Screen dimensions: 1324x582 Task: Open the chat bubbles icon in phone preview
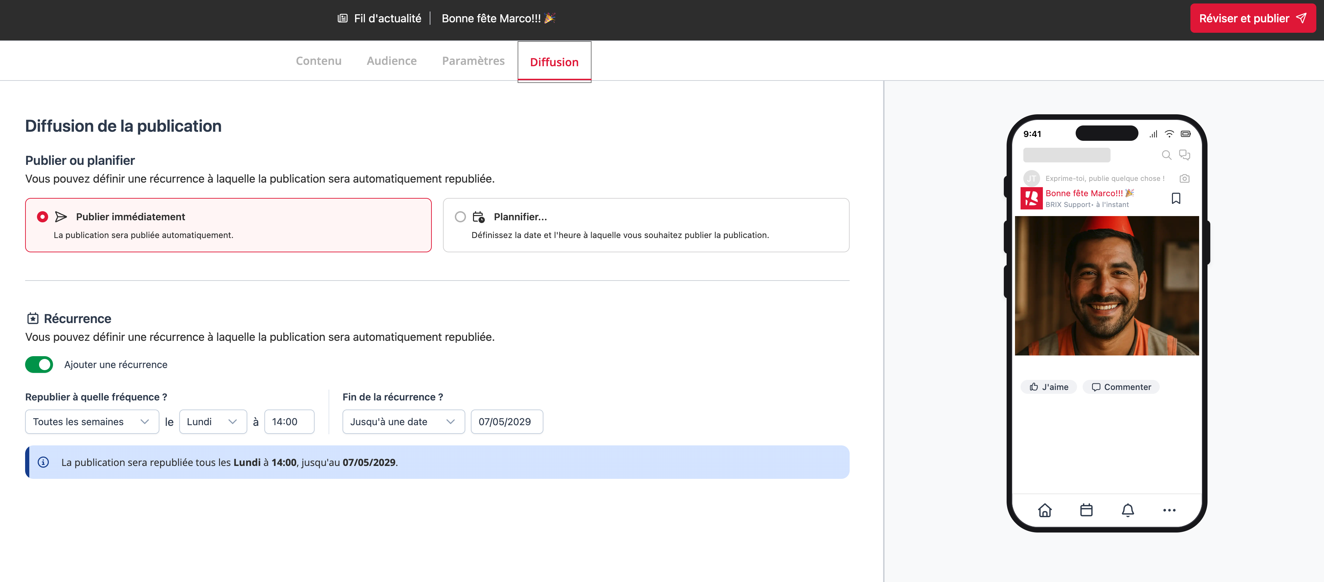point(1185,155)
